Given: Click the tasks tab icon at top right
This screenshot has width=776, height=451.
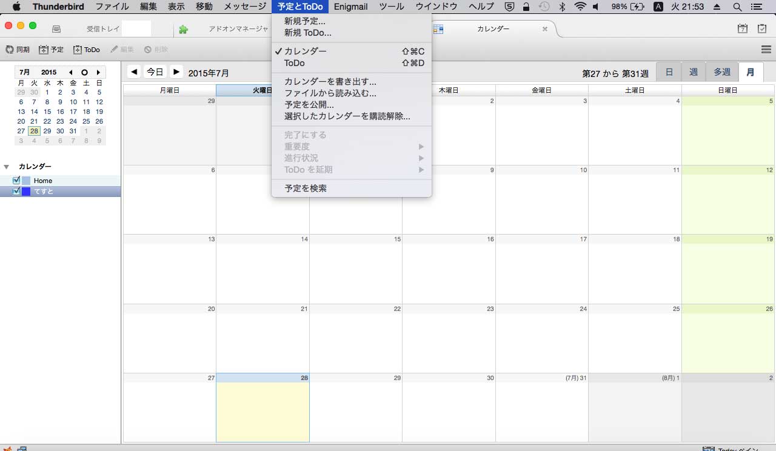Looking at the screenshot, I should point(762,28).
